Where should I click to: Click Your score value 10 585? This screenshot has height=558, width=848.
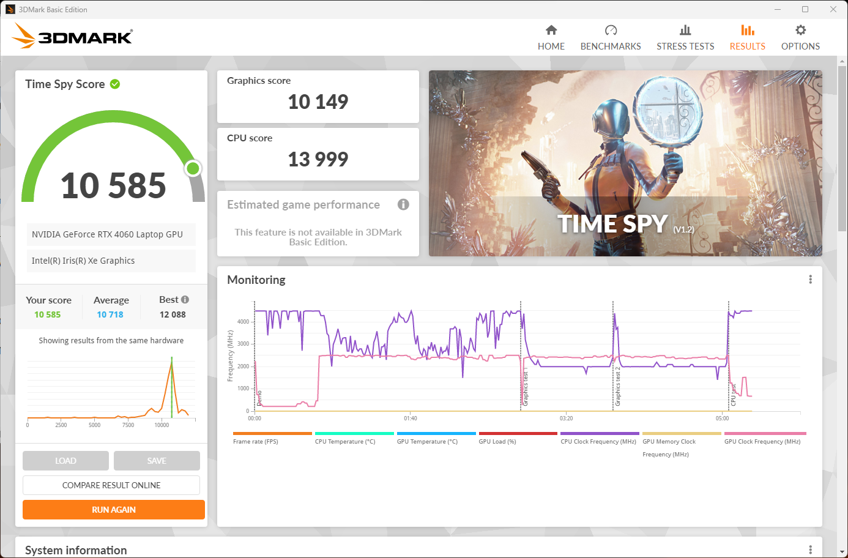[x=48, y=314]
